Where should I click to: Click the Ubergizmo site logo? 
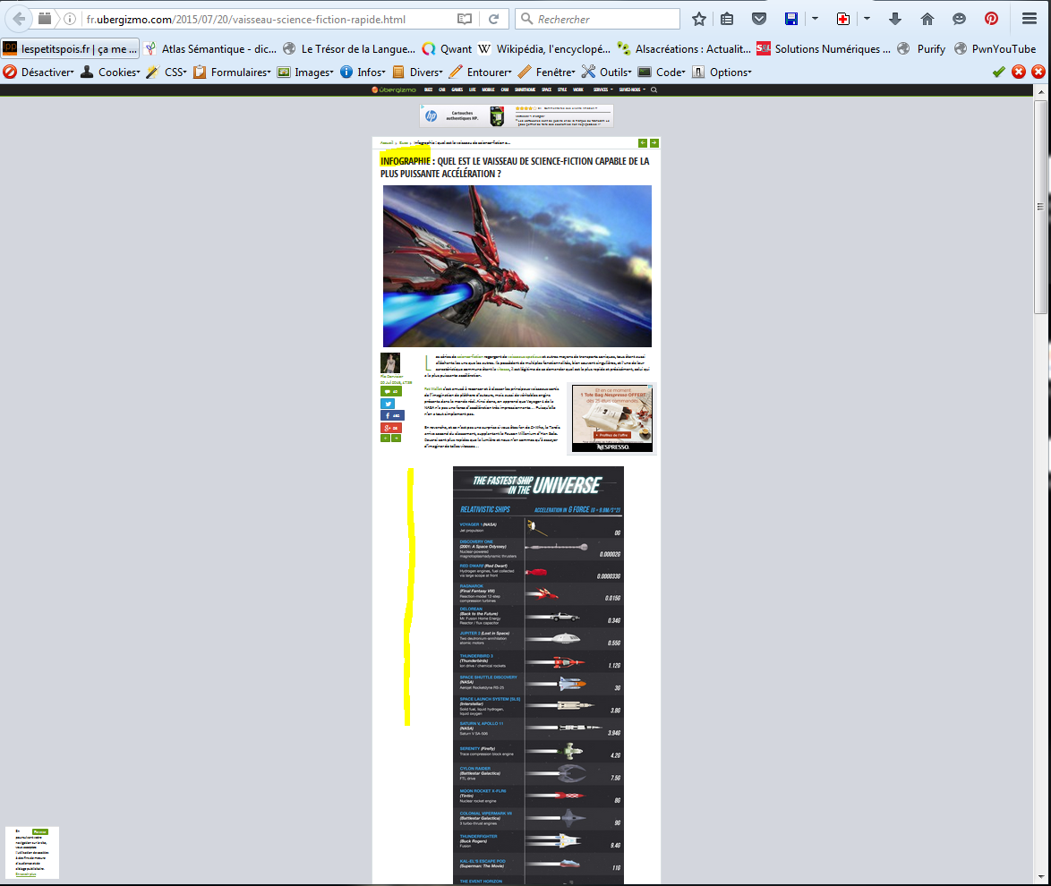click(394, 89)
